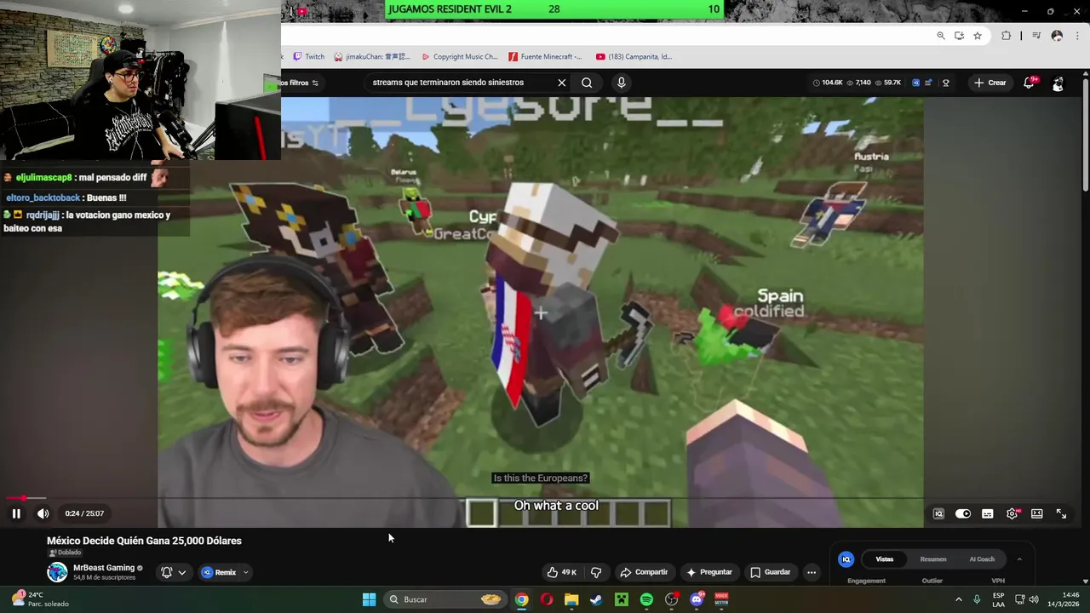The width and height of the screenshot is (1090, 613).
Task: Show hidden system tray icons
Action: (958, 599)
